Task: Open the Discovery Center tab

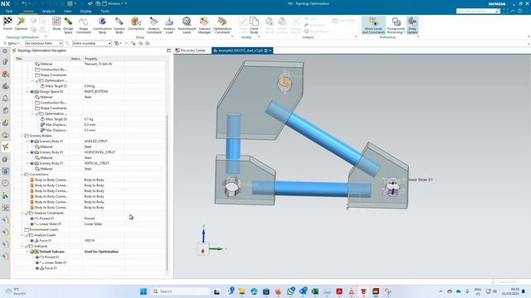Action: click(x=191, y=50)
